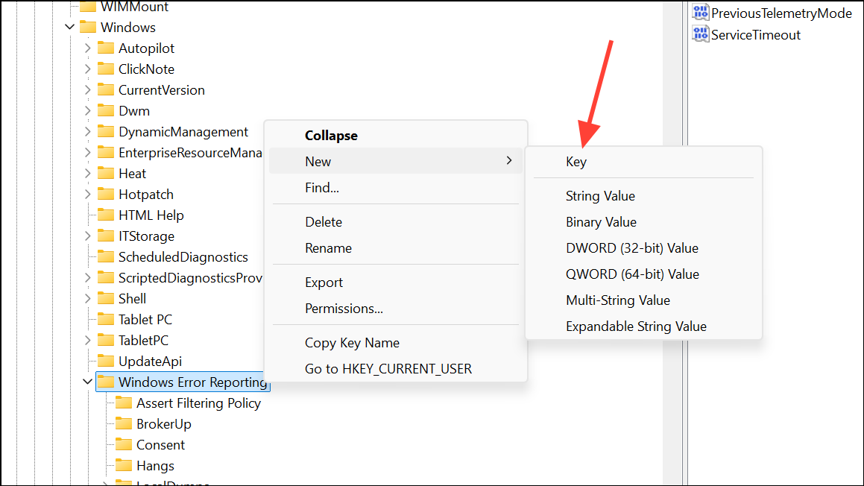Viewport: 864px width, 486px height.
Task: Click Export in the context menu
Action: click(324, 283)
